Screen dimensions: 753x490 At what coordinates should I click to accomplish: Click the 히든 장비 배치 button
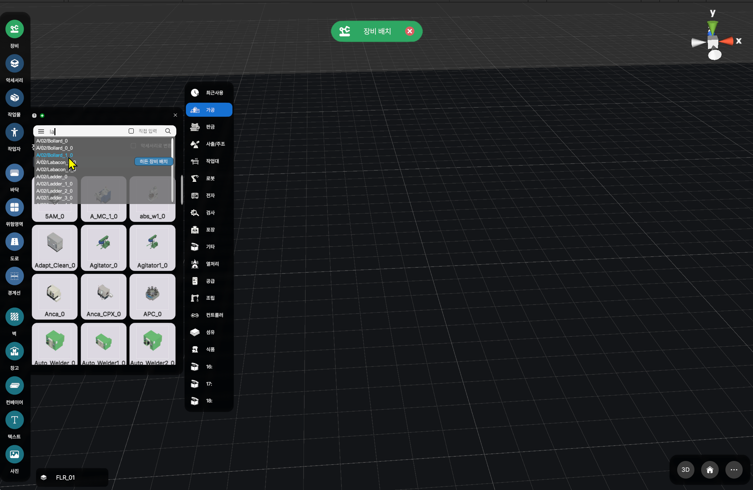154,161
